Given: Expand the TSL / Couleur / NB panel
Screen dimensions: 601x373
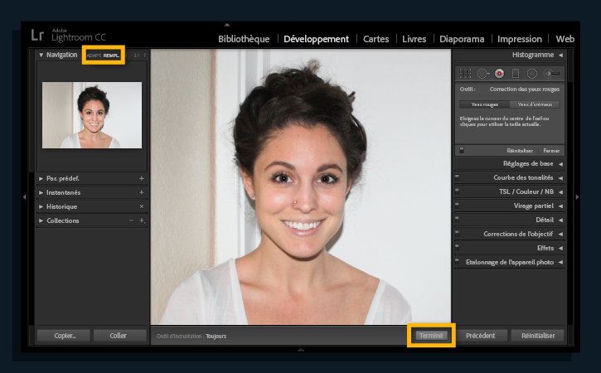Looking at the screenshot, I should tap(560, 191).
